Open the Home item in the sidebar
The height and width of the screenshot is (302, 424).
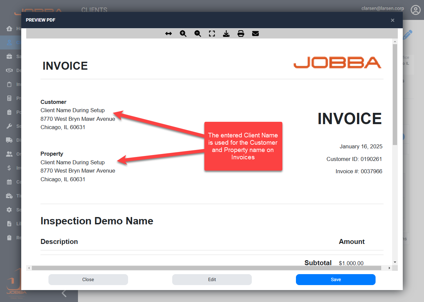pos(10,29)
